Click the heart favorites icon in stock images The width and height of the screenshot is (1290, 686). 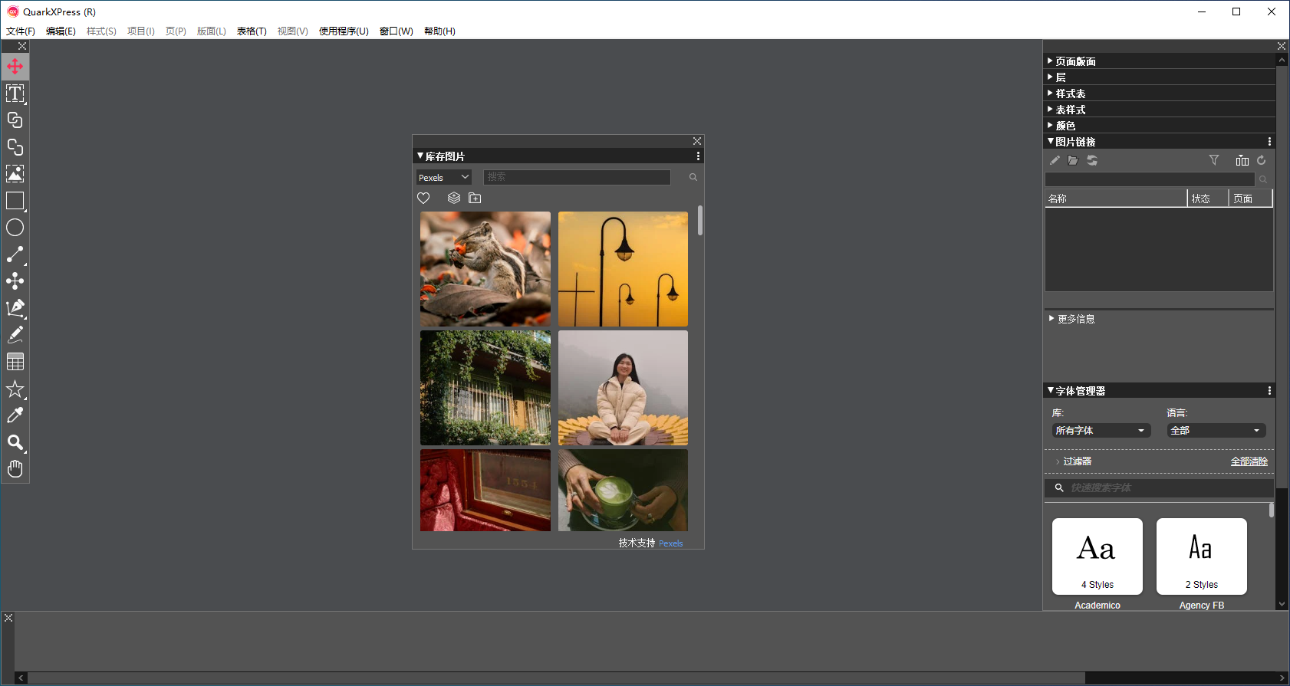(x=423, y=198)
